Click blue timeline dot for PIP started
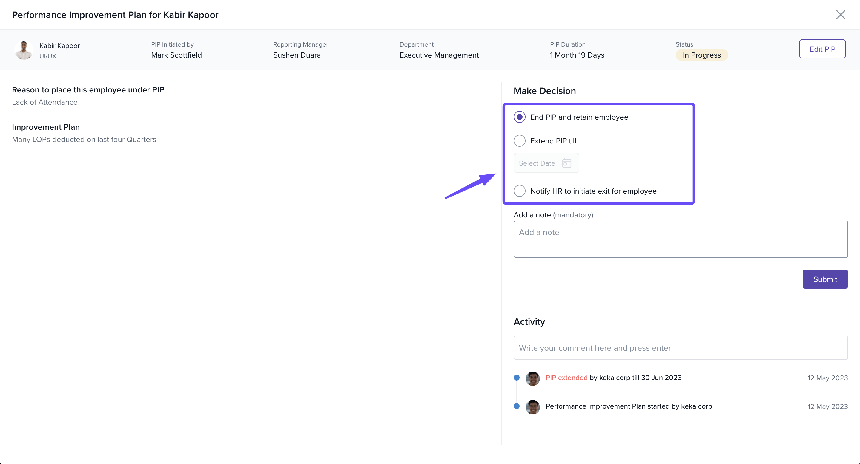Image resolution: width=860 pixels, height=464 pixels. pos(517,406)
